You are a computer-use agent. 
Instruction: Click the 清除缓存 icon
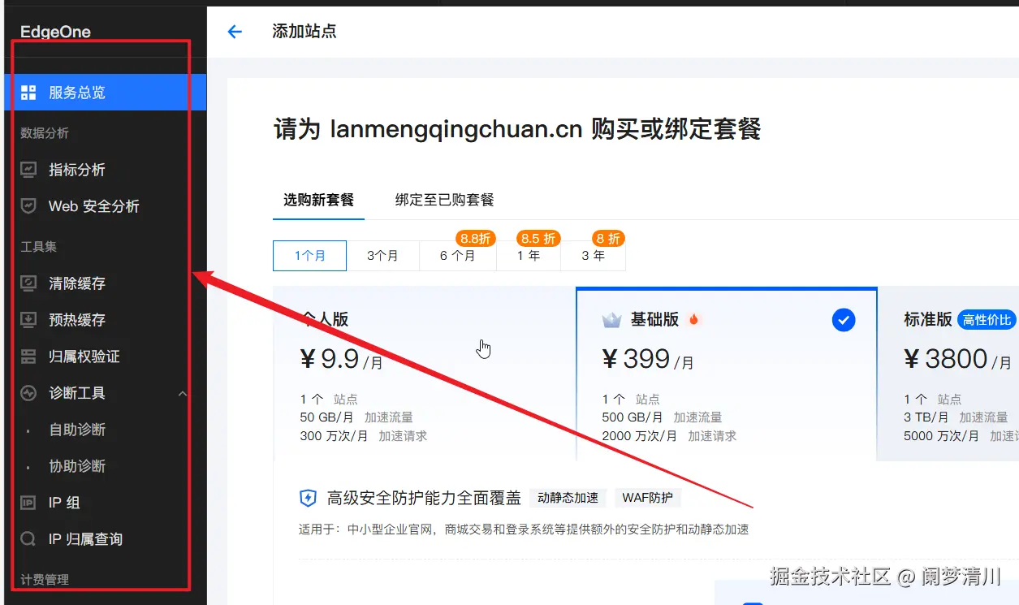tap(28, 283)
